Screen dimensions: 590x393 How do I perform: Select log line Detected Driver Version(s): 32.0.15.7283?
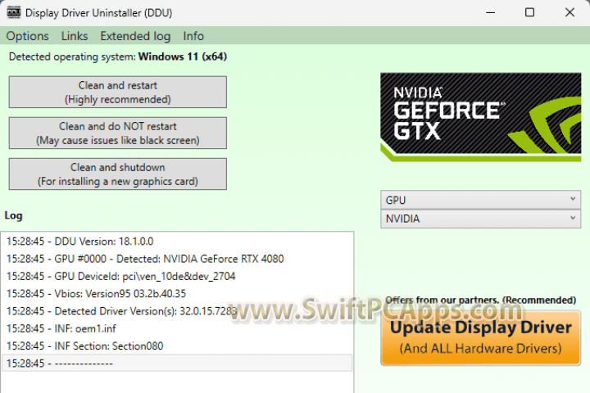177,311
